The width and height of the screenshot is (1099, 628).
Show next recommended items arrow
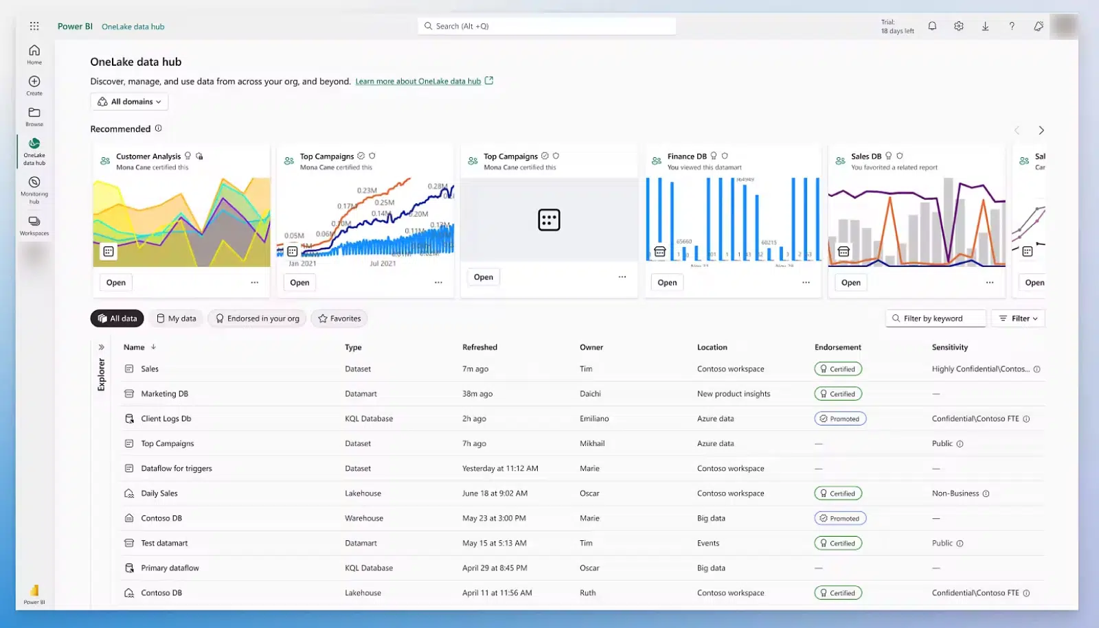(x=1041, y=130)
